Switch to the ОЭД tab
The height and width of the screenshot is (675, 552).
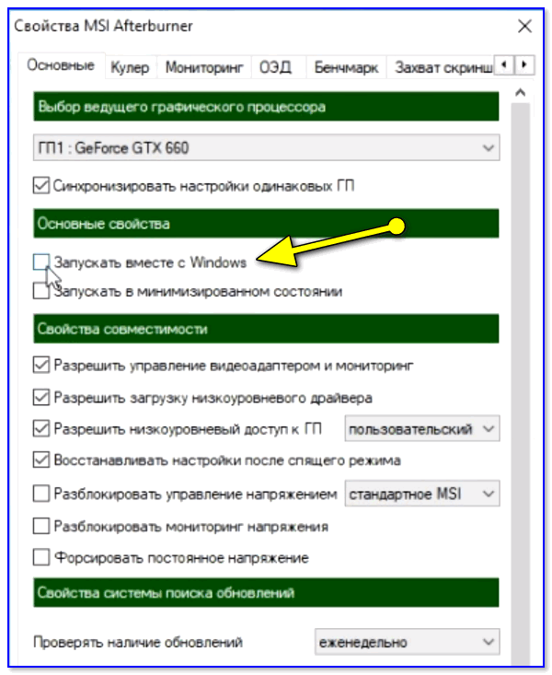[x=275, y=67]
